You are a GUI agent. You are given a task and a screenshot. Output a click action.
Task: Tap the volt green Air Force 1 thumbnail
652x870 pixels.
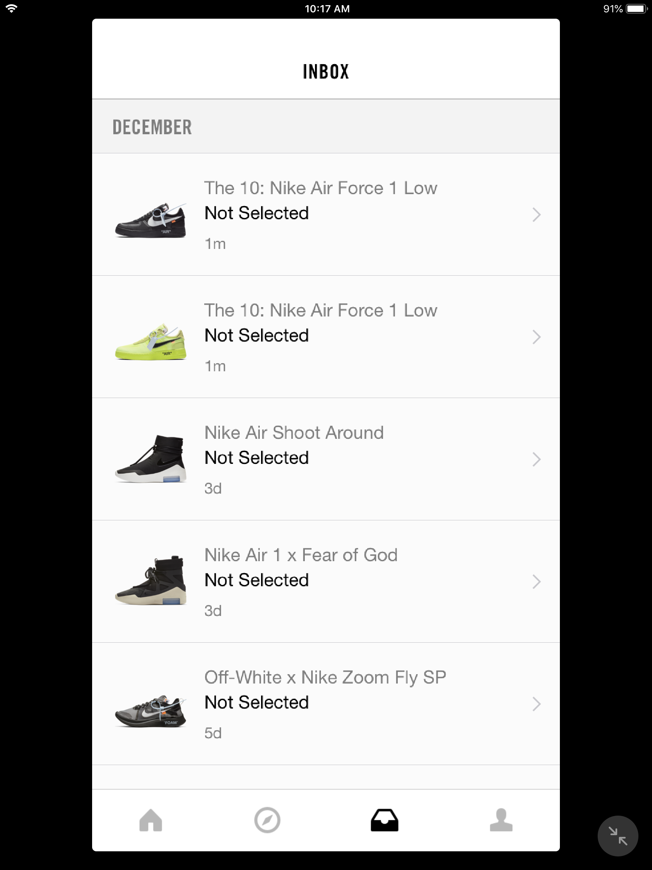(151, 342)
